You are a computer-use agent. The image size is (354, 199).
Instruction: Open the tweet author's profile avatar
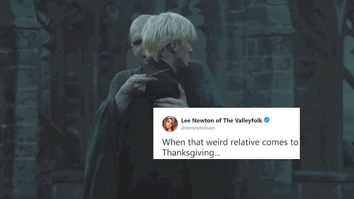[x=170, y=124]
